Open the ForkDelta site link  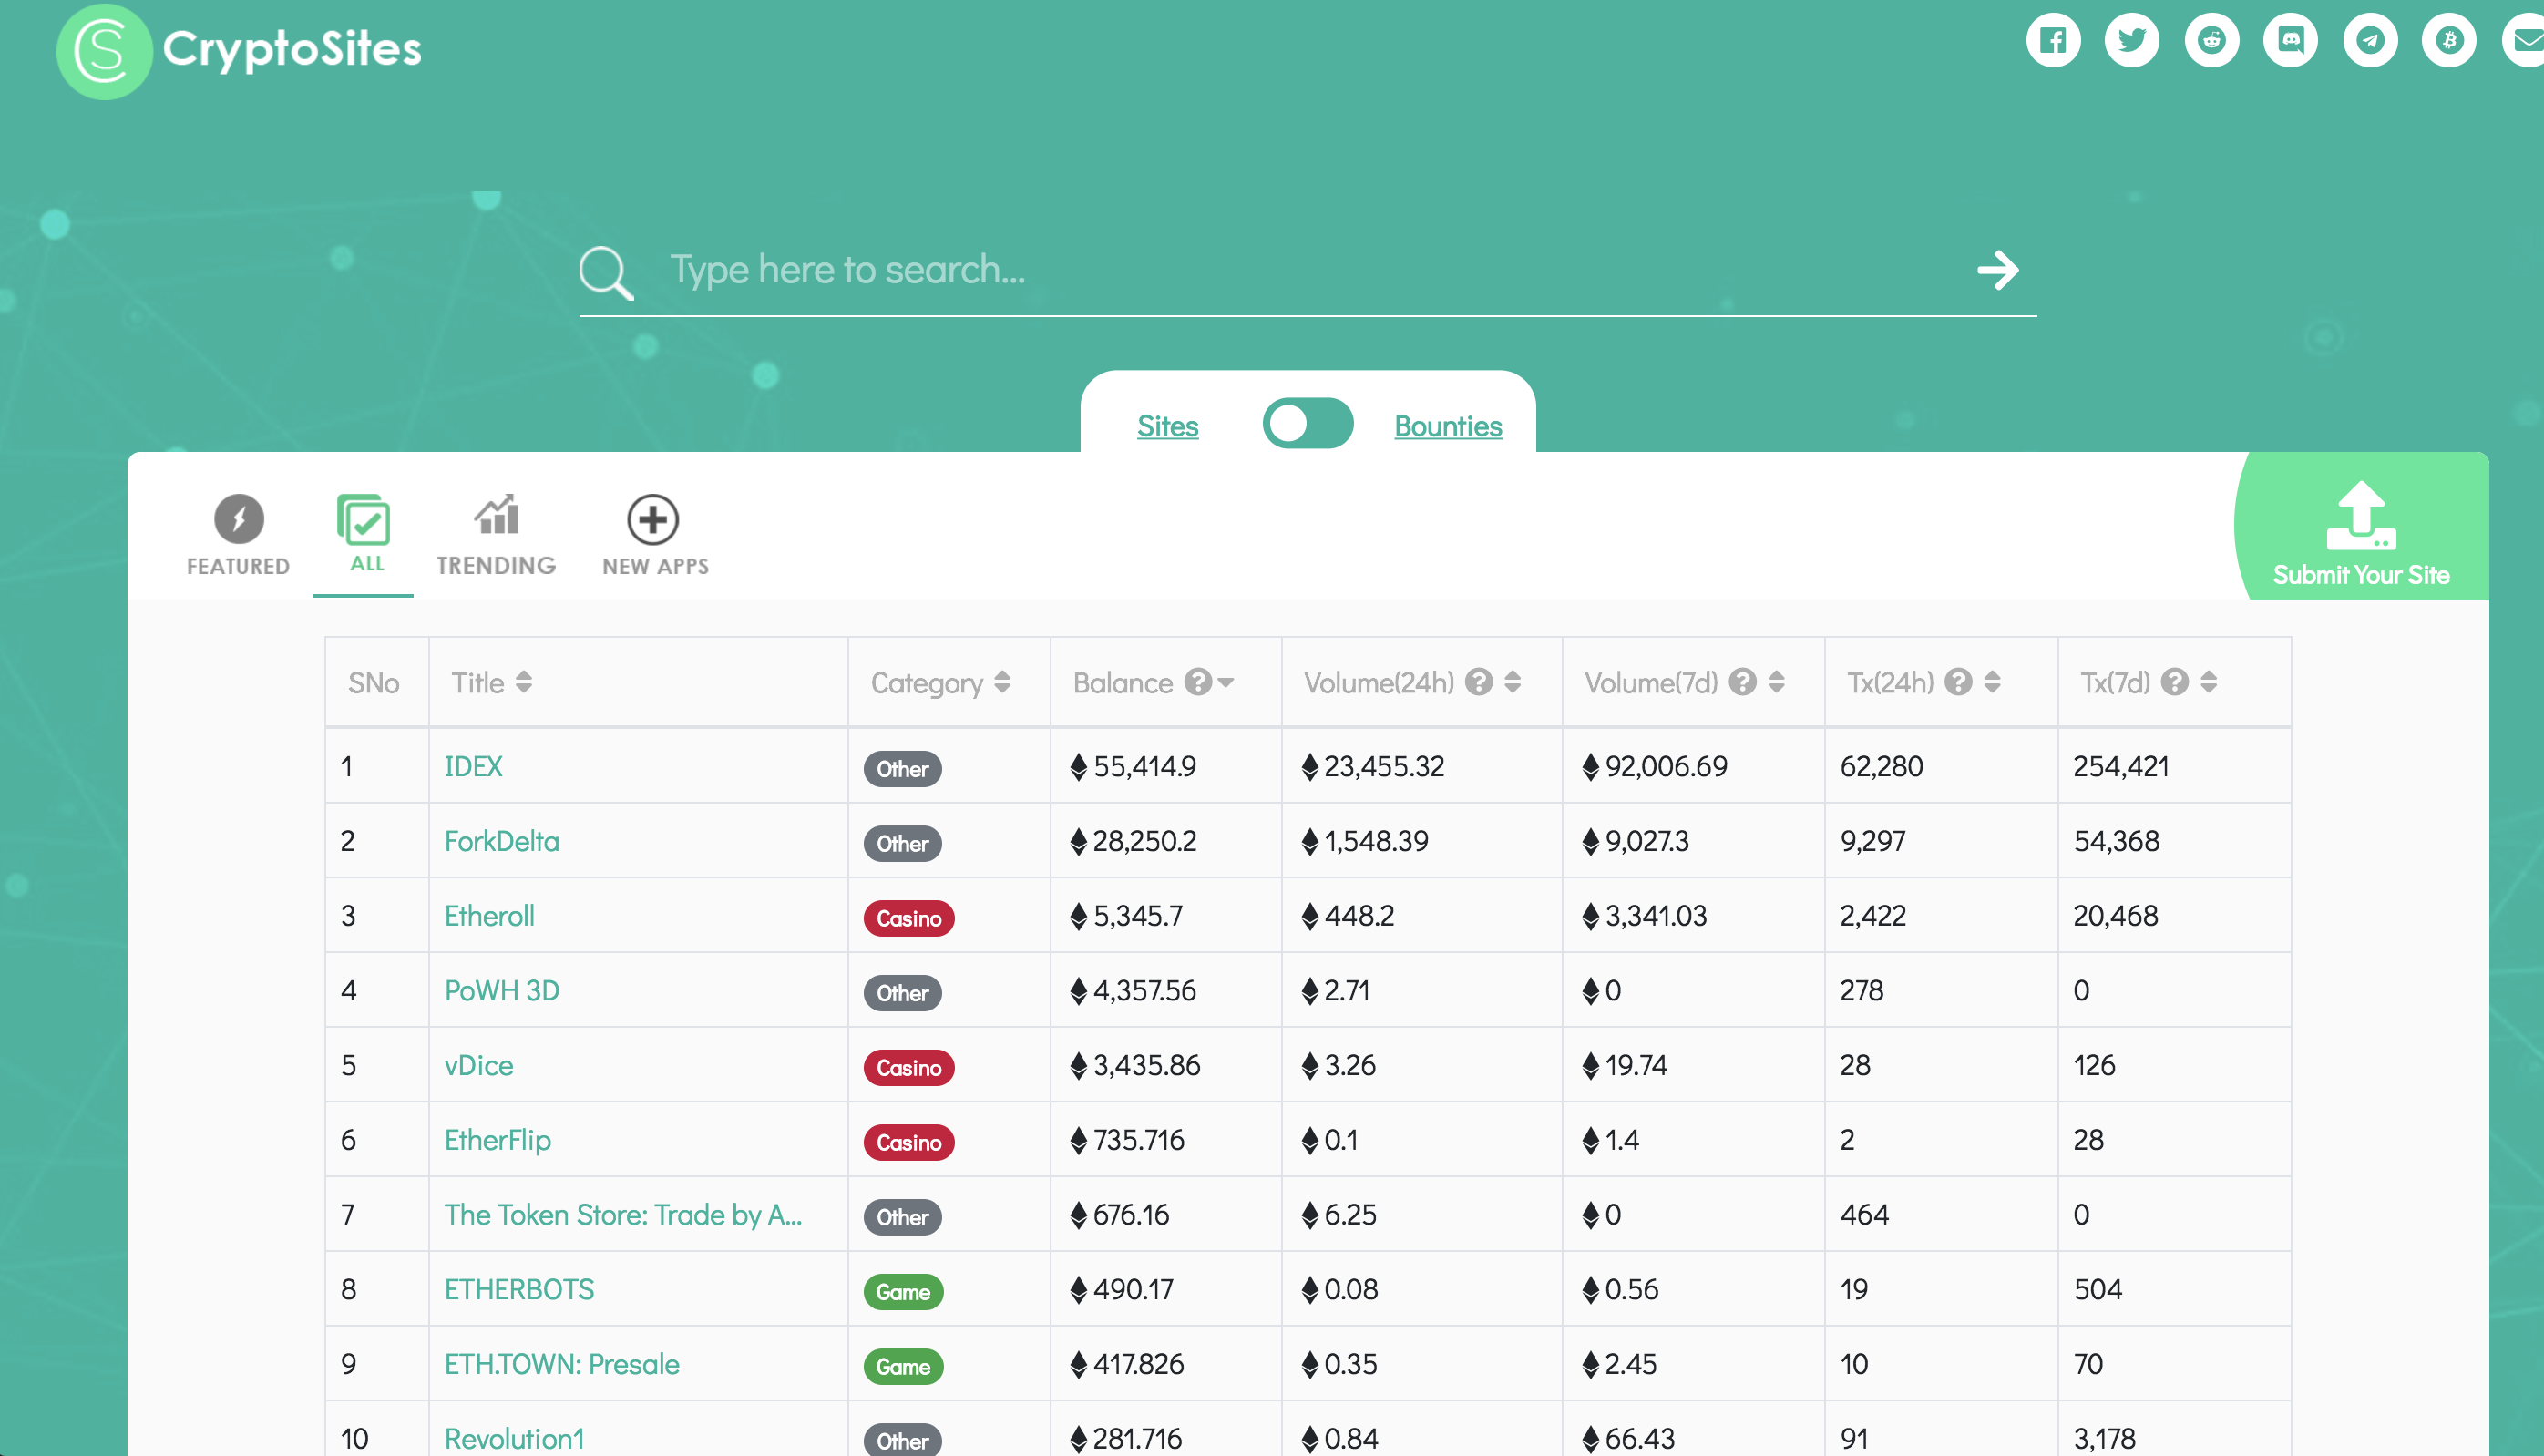tap(501, 841)
